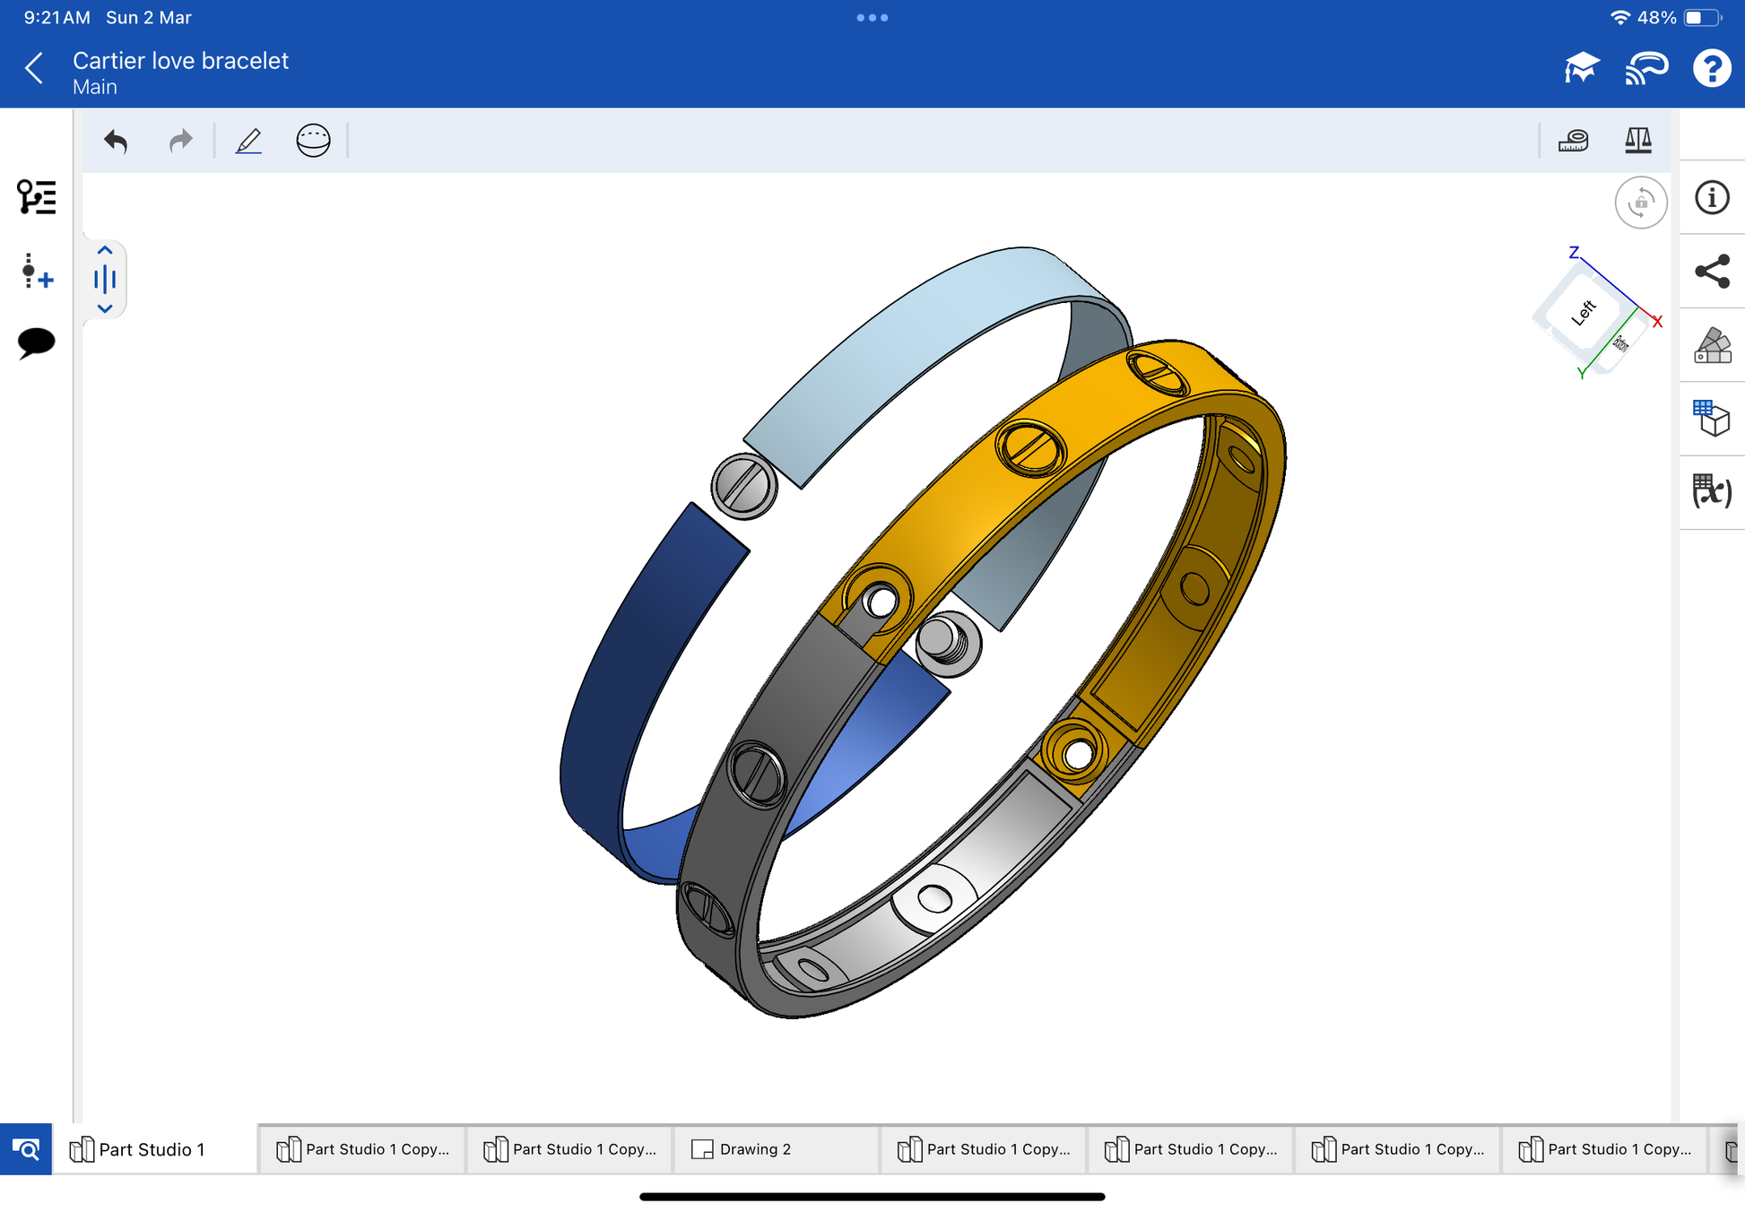Tap the Left face of view cube

click(1584, 313)
